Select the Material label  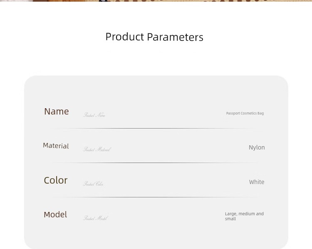pyautogui.click(x=56, y=146)
